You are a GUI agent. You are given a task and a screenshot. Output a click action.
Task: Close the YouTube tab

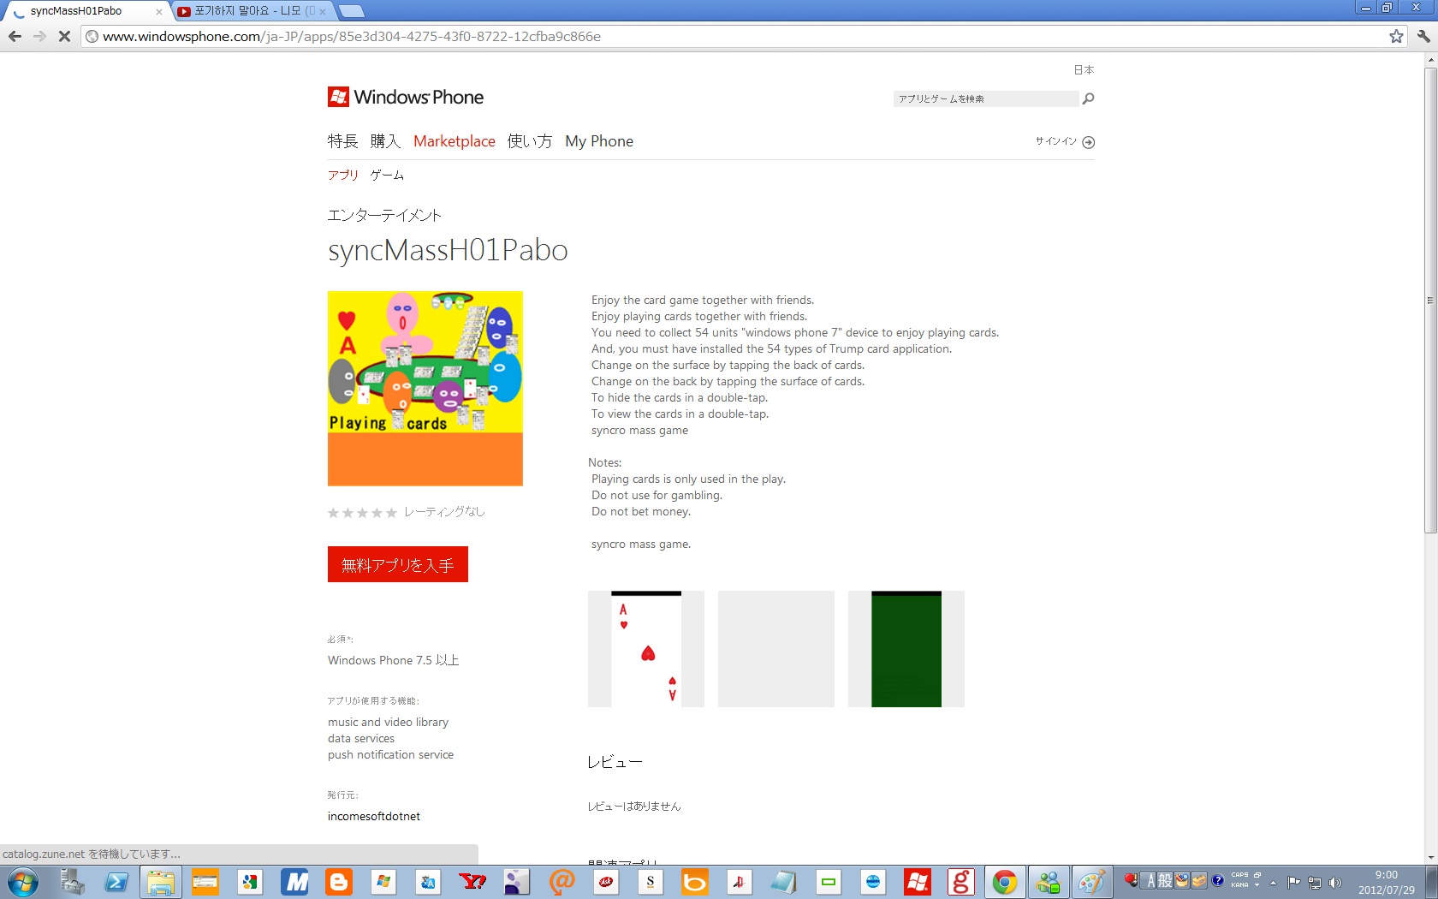pyautogui.click(x=323, y=12)
